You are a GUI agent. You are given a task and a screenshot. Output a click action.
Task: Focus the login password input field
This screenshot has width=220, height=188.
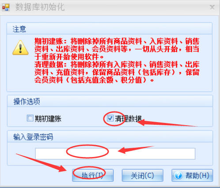click(x=115, y=153)
